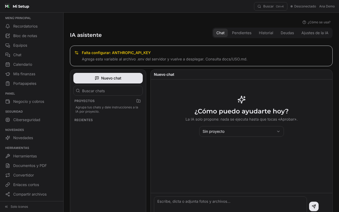Open Recordatorios bell icon in sidebar

(x=8, y=26)
